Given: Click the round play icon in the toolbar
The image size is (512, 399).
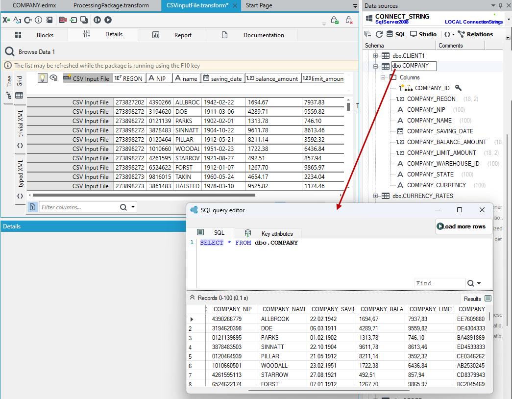Looking at the screenshot, I should (x=108, y=20).
